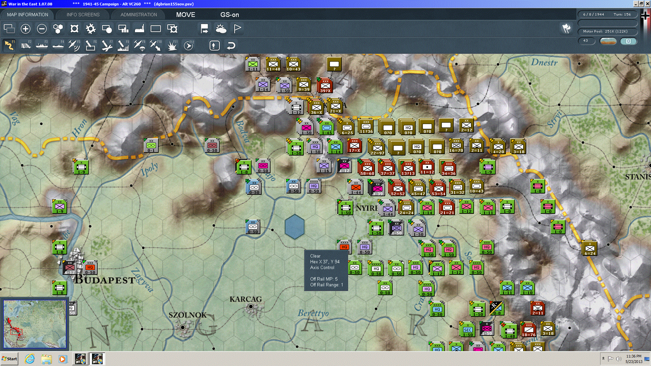
Task: Click the date and Turn 156 display
Action: [x=607, y=14]
